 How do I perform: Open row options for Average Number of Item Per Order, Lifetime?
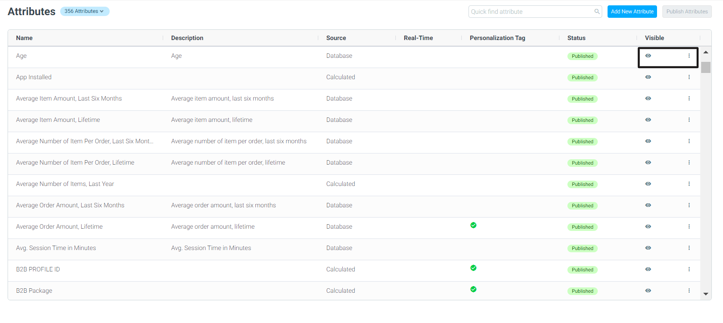click(689, 162)
